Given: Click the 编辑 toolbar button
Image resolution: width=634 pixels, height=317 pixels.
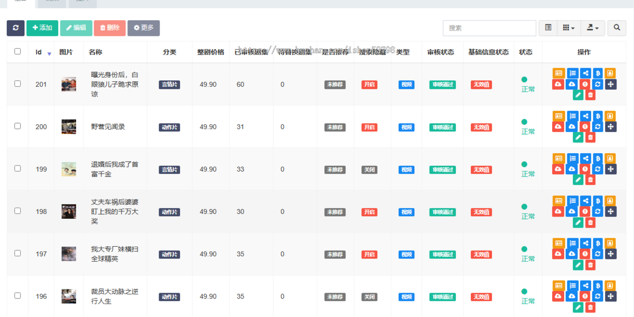Looking at the screenshot, I should point(76,28).
